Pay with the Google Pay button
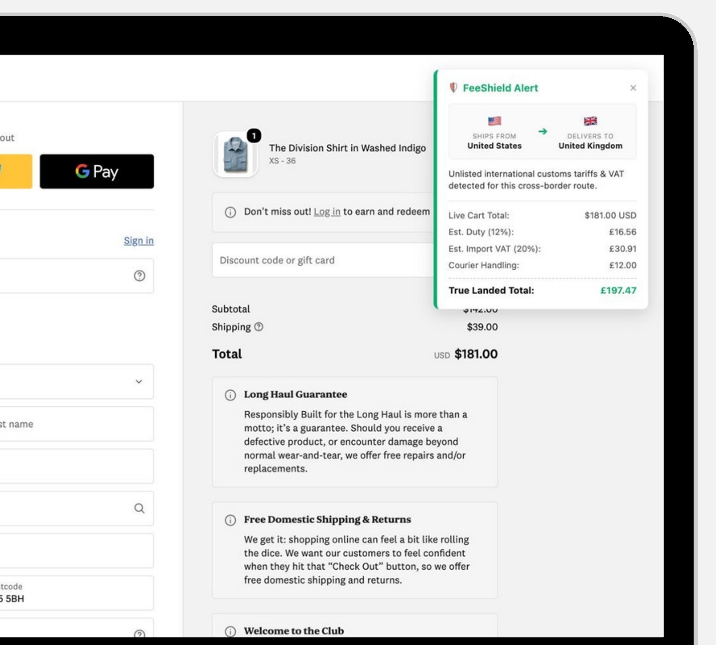The height and width of the screenshot is (645, 716). click(97, 172)
